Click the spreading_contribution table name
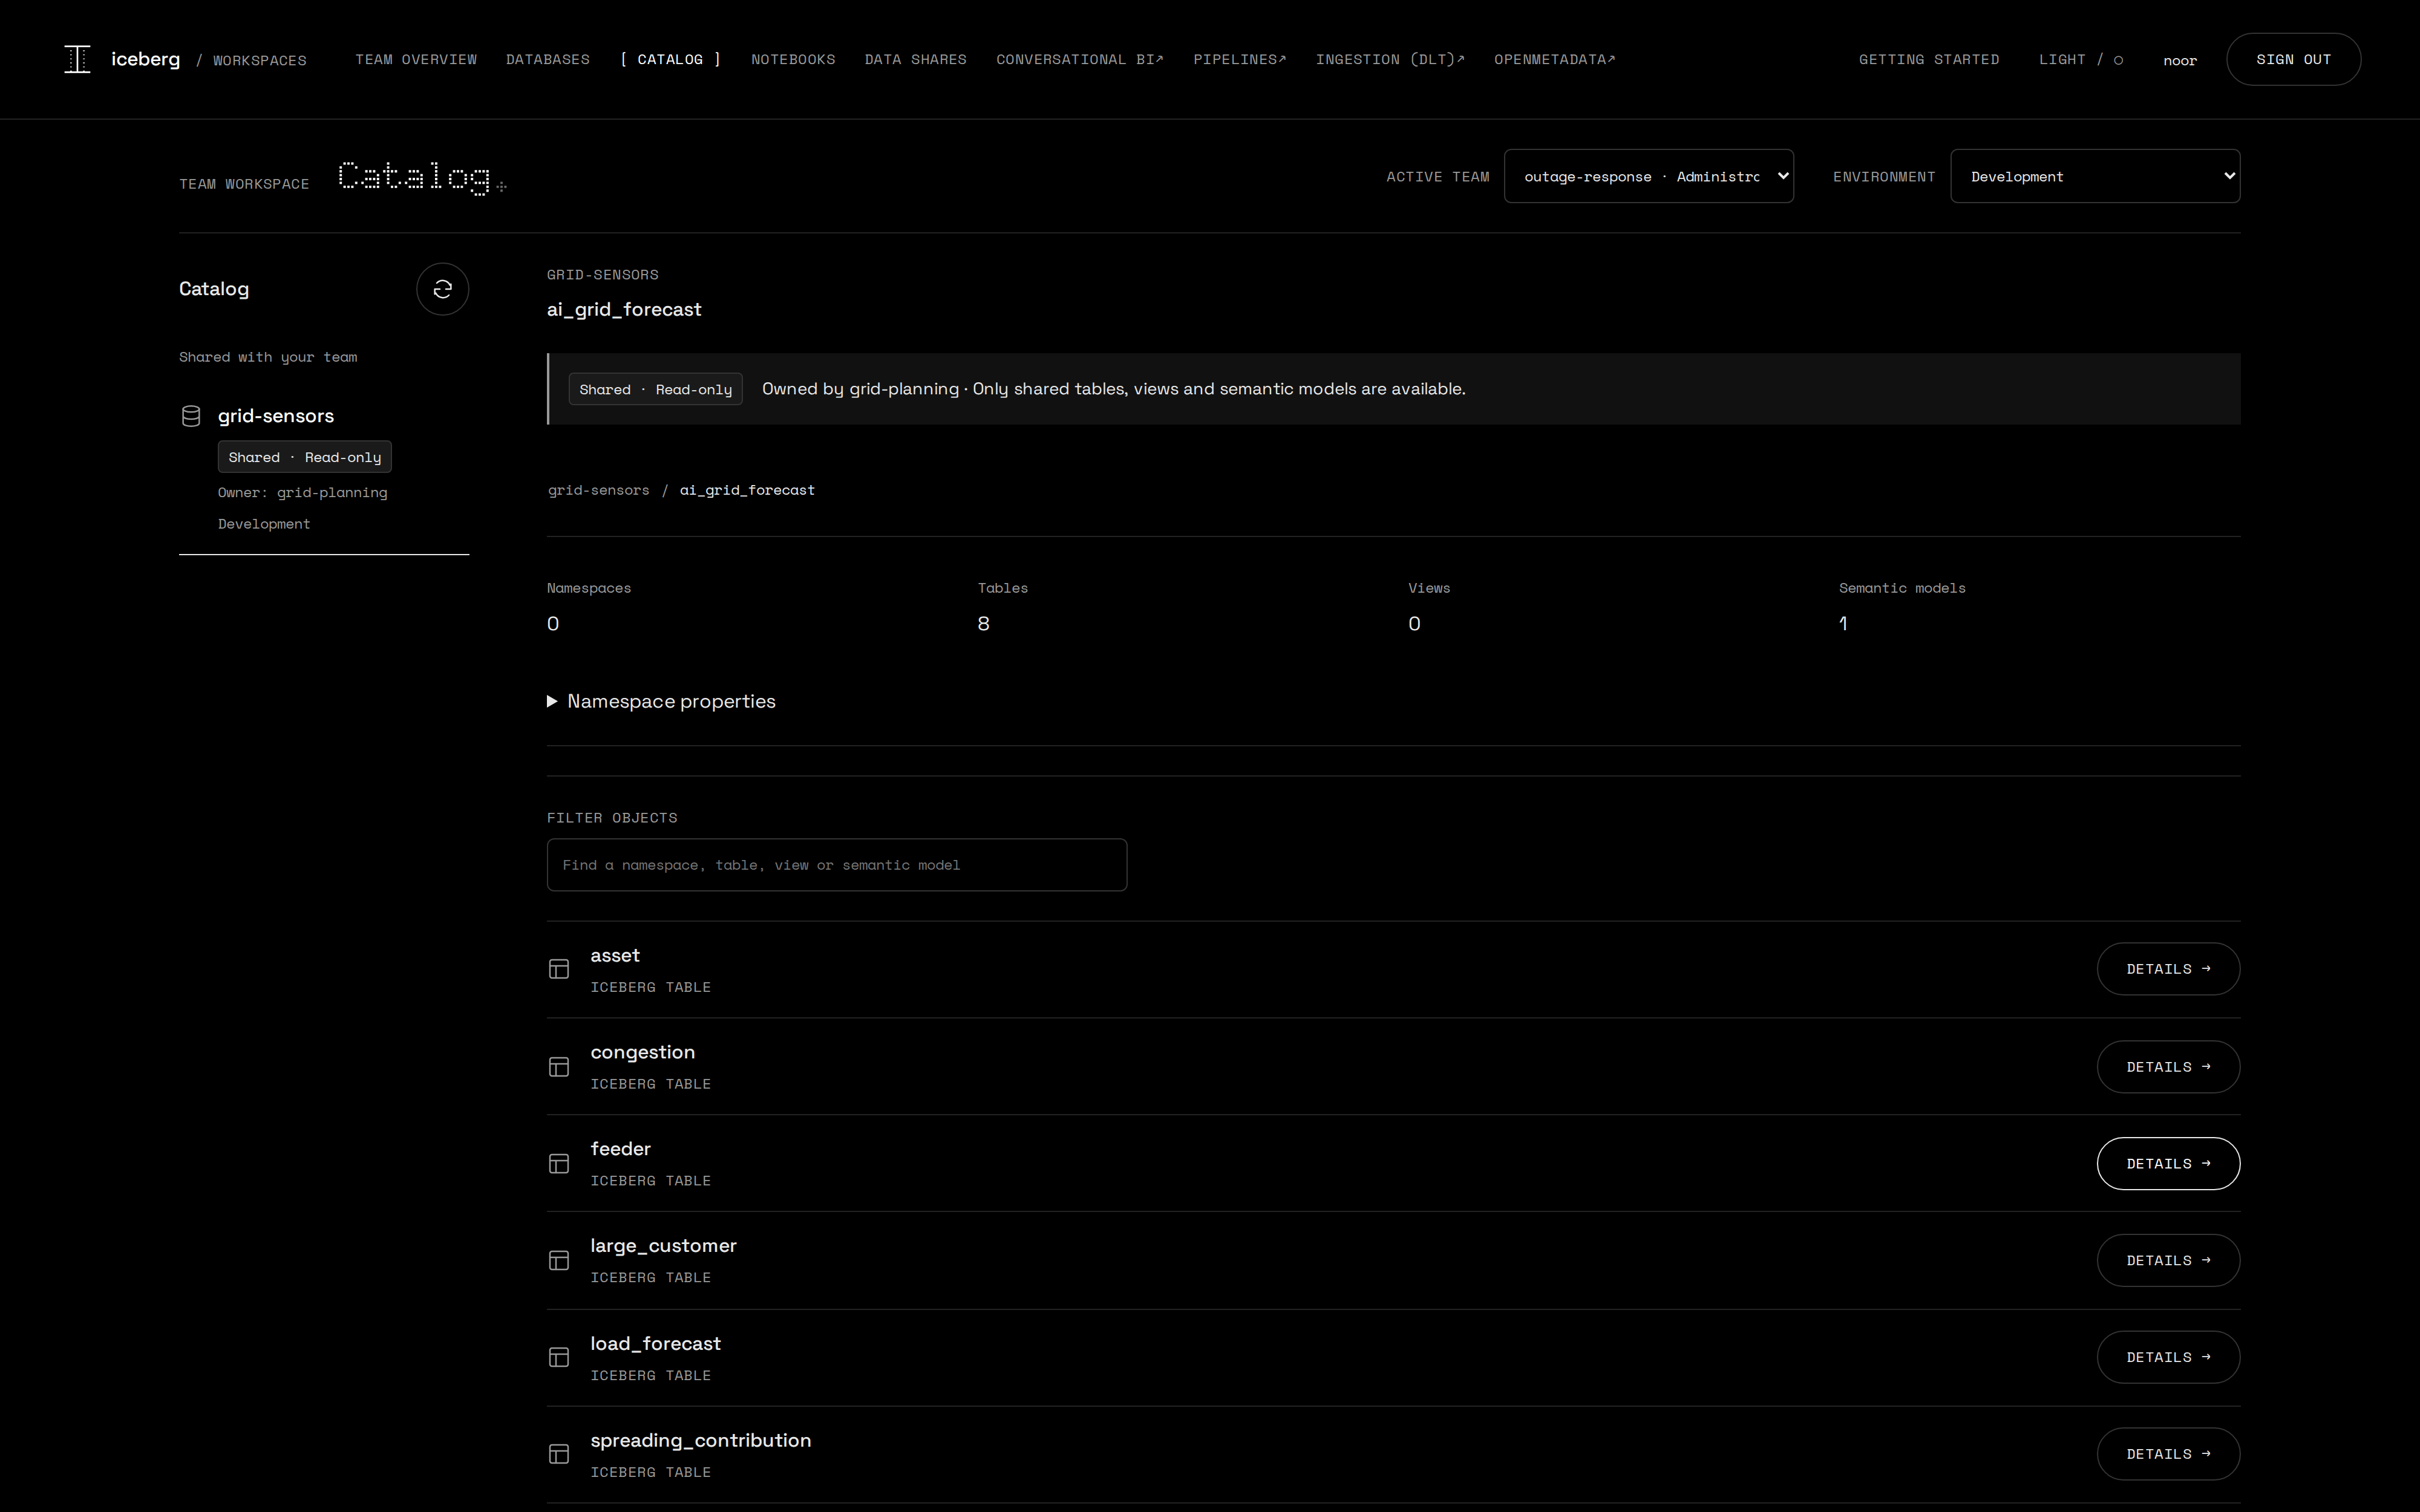This screenshot has height=1512, width=2420. click(x=701, y=1440)
